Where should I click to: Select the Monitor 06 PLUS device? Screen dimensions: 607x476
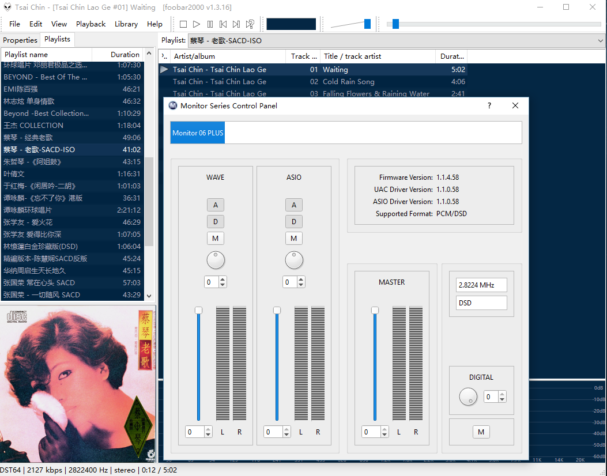tap(198, 133)
